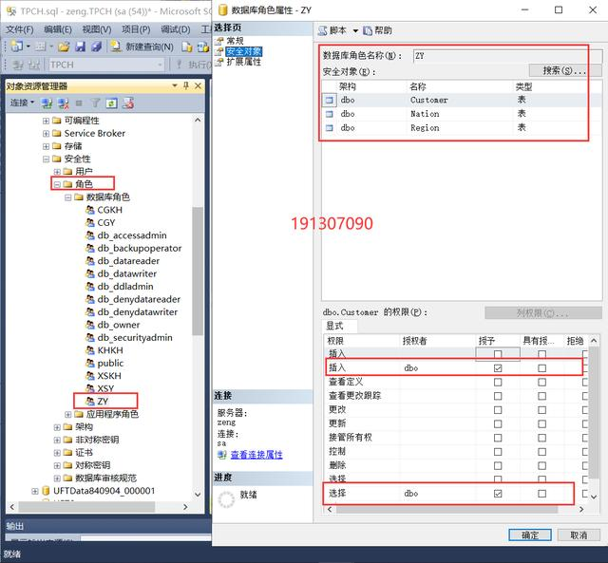Open the 查看连接属性 link
Screen dimensions: 608x563
pos(256,455)
